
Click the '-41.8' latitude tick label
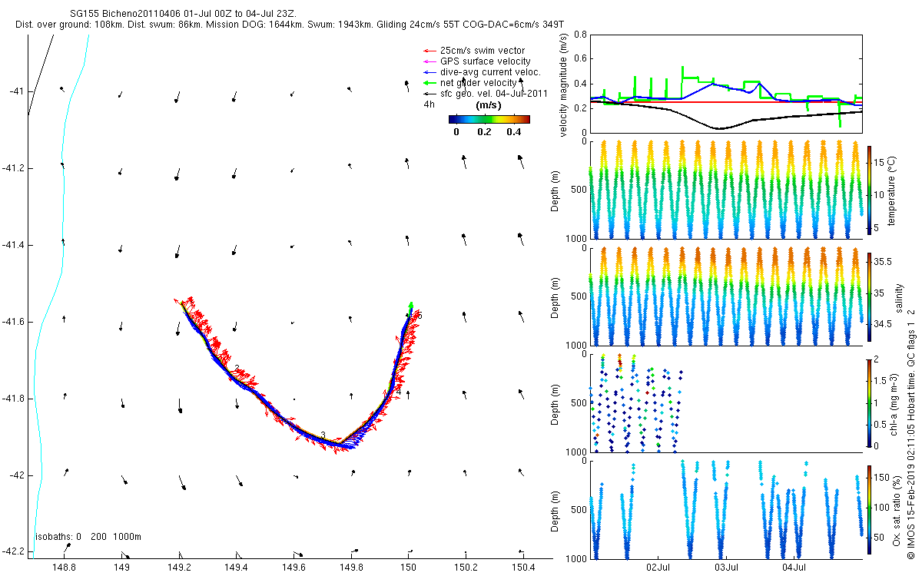click(13, 399)
